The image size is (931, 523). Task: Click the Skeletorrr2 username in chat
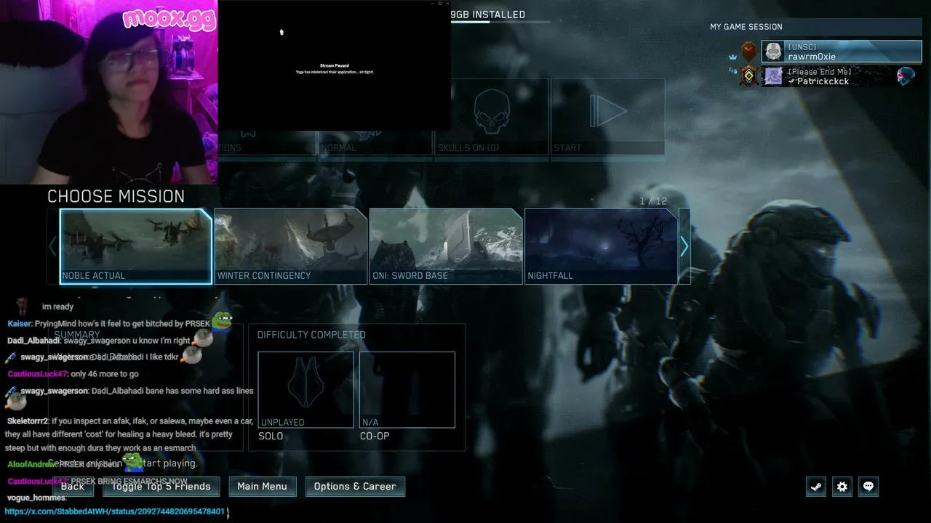[x=28, y=421]
